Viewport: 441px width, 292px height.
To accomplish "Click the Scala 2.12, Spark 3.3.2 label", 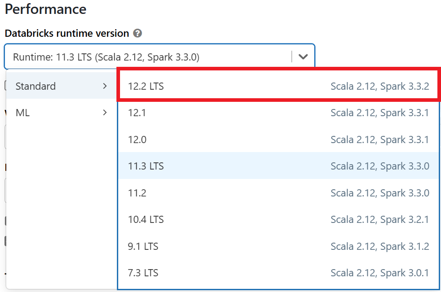I will pos(380,86).
